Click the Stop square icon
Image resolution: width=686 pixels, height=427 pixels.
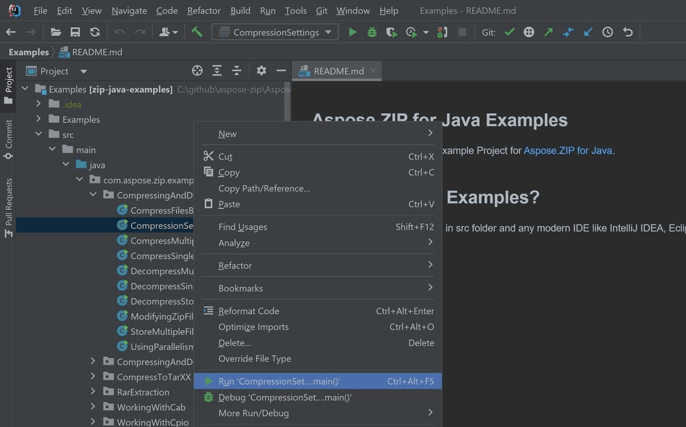tap(462, 32)
